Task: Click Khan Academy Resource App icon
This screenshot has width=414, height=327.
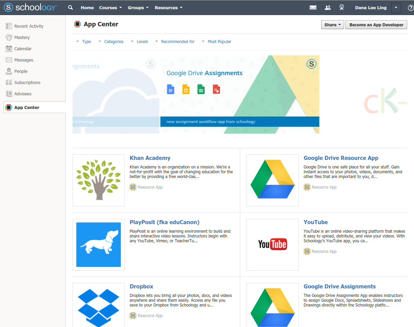Action: (x=133, y=187)
